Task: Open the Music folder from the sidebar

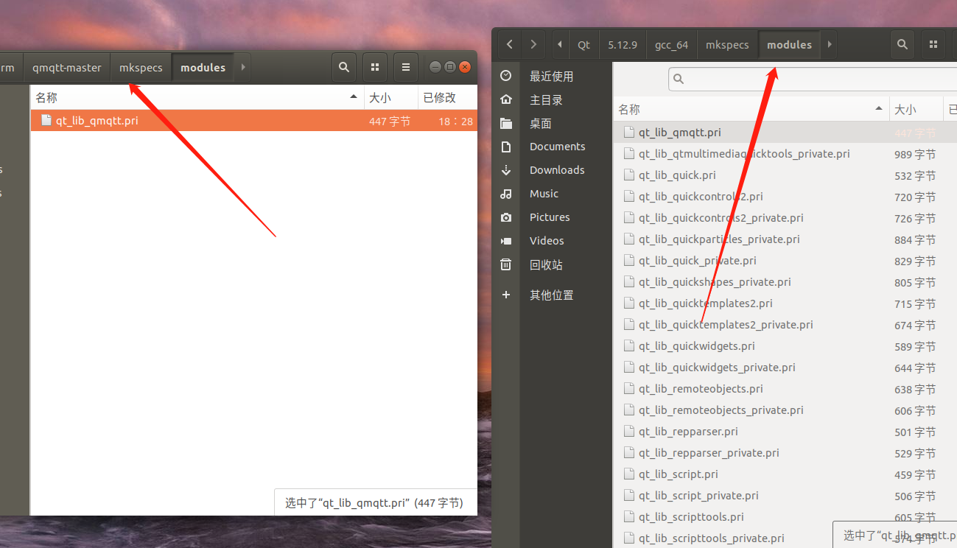Action: 544,193
